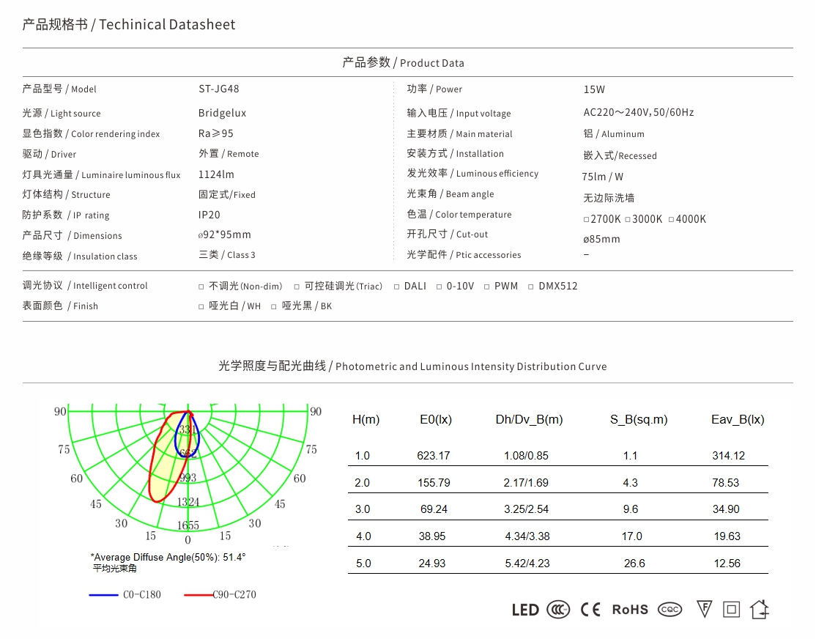Check the matte black BK finish box
This screenshot has width=816, height=639.
click(274, 307)
